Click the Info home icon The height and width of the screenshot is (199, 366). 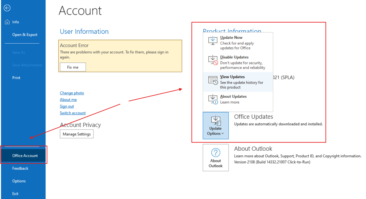7,22
